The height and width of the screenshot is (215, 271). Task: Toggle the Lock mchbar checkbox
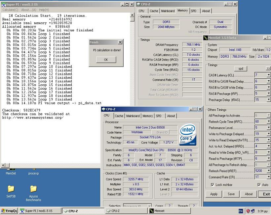click(213, 185)
